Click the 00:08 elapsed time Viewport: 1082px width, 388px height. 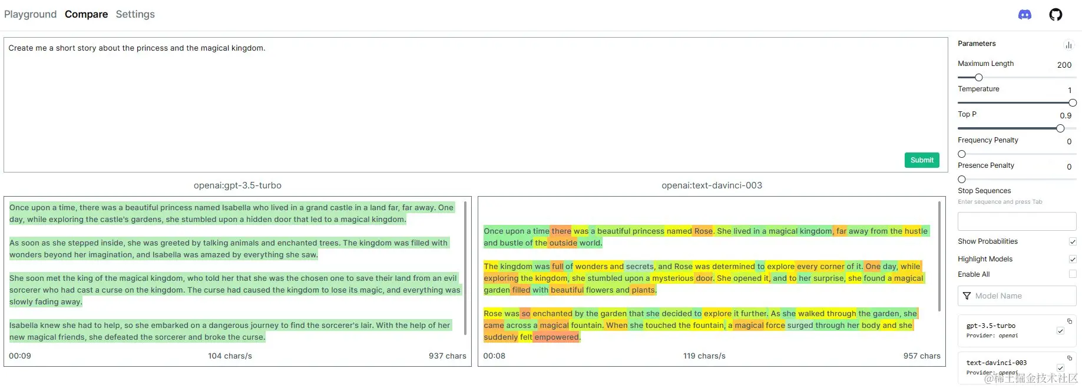(494, 356)
